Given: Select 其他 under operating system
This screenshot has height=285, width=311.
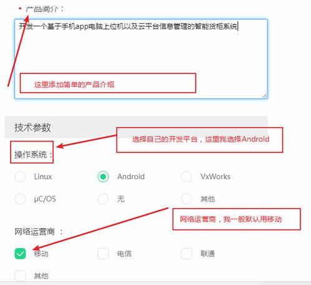Looking at the screenshot, I should pyautogui.click(x=186, y=199).
